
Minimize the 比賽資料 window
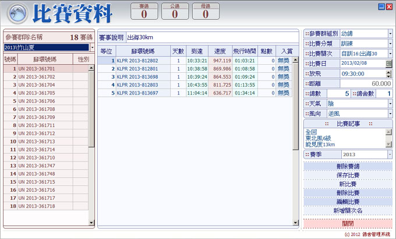381,7
